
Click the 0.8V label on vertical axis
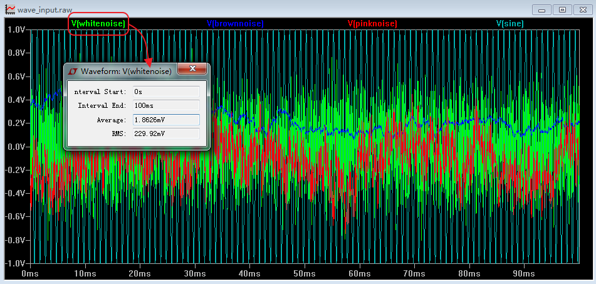pos(17,53)
